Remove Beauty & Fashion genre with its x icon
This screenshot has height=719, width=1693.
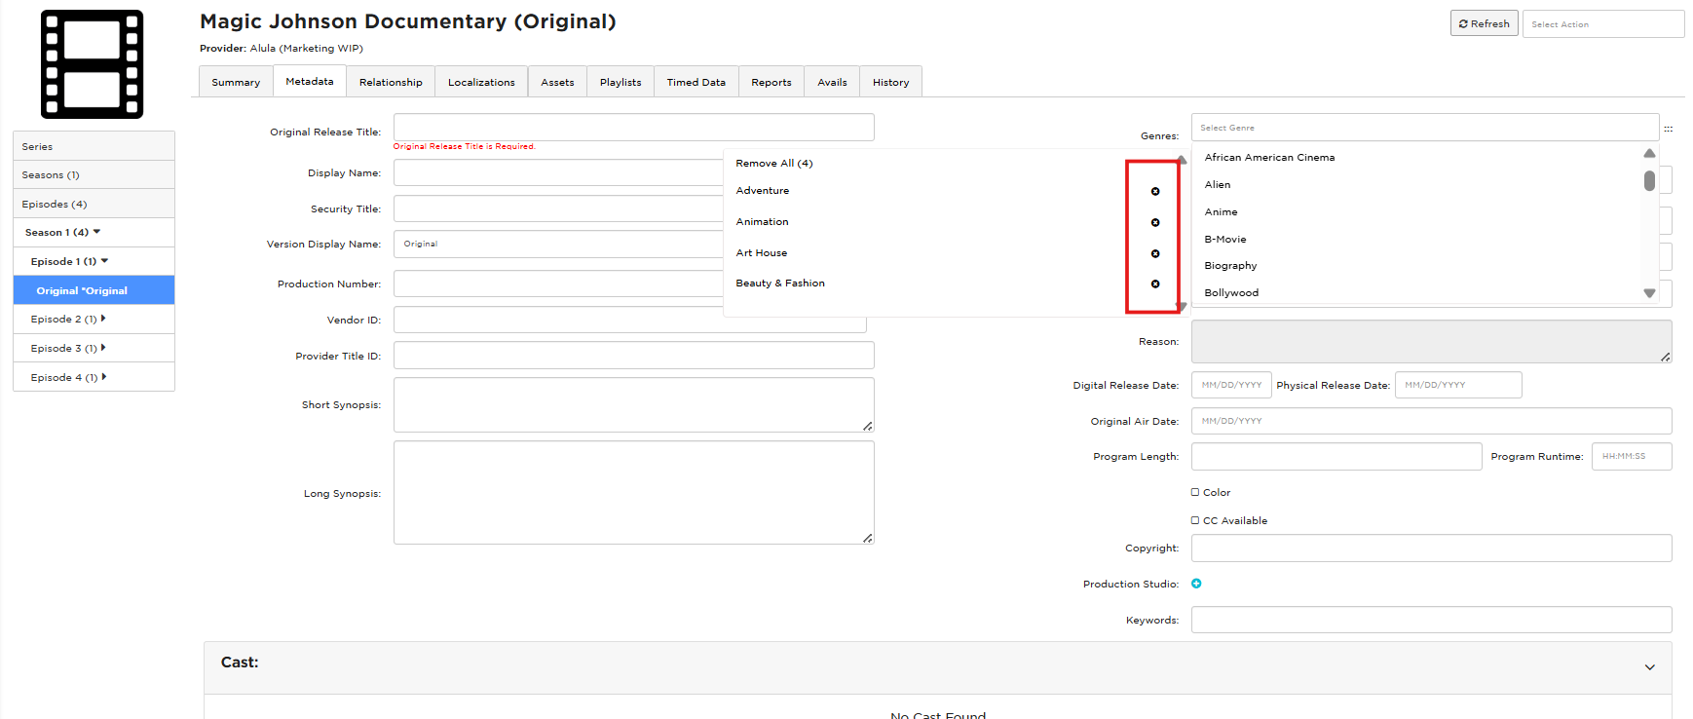[x=1155, y=284]
